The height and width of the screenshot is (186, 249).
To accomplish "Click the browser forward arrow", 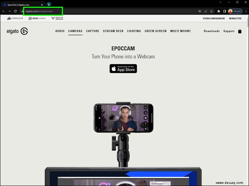I will tap(9, 11).
